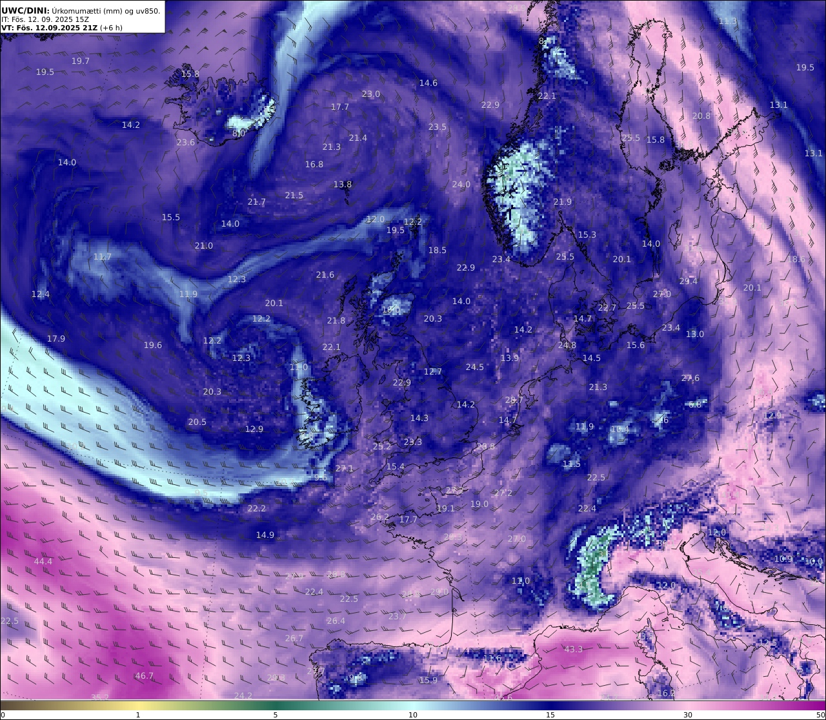Click the 16.8 value label

(314, 164)
